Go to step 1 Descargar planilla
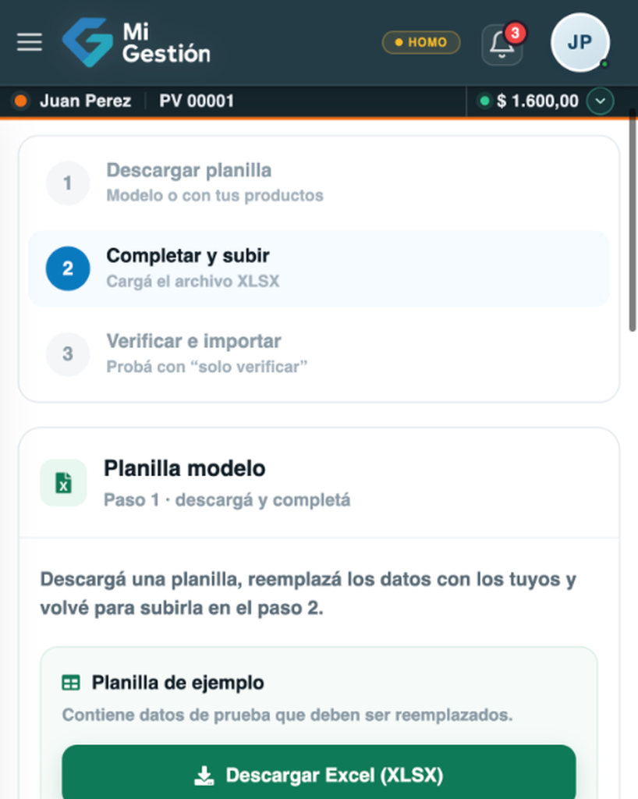 pos(319,183)
